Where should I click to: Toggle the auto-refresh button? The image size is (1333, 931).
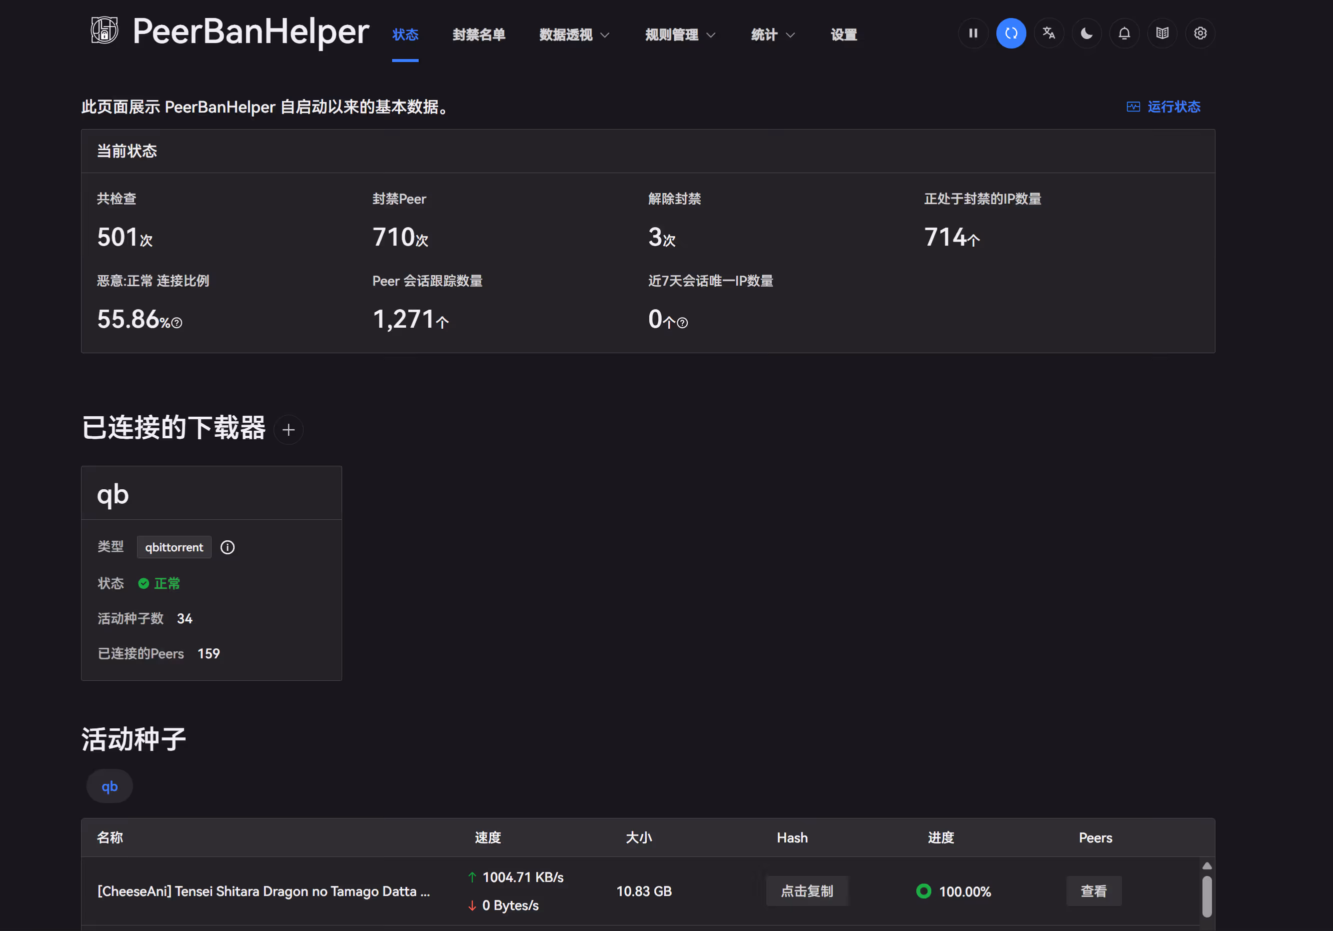point(1011,33)
